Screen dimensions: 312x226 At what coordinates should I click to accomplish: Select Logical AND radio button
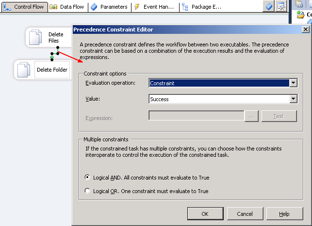(87, 178)
